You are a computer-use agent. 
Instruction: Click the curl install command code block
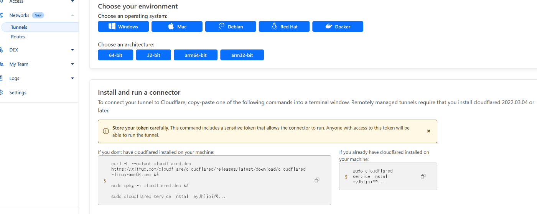pos(214,180)
